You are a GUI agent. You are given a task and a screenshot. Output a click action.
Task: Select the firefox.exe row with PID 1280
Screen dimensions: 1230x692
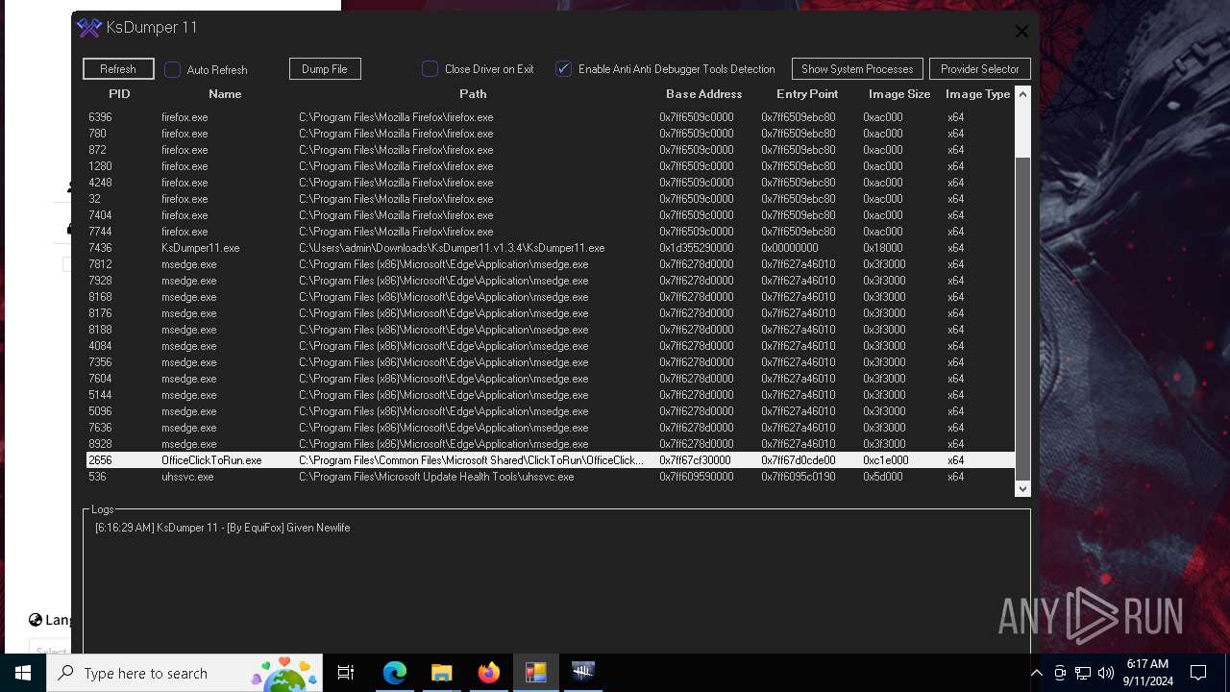coord(550,166)
